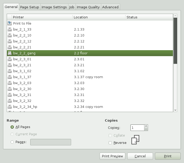The height and width of the screenshot is (163, 184).
Task: Click location '3.2.34 copy room'
Action: [89, 107]
